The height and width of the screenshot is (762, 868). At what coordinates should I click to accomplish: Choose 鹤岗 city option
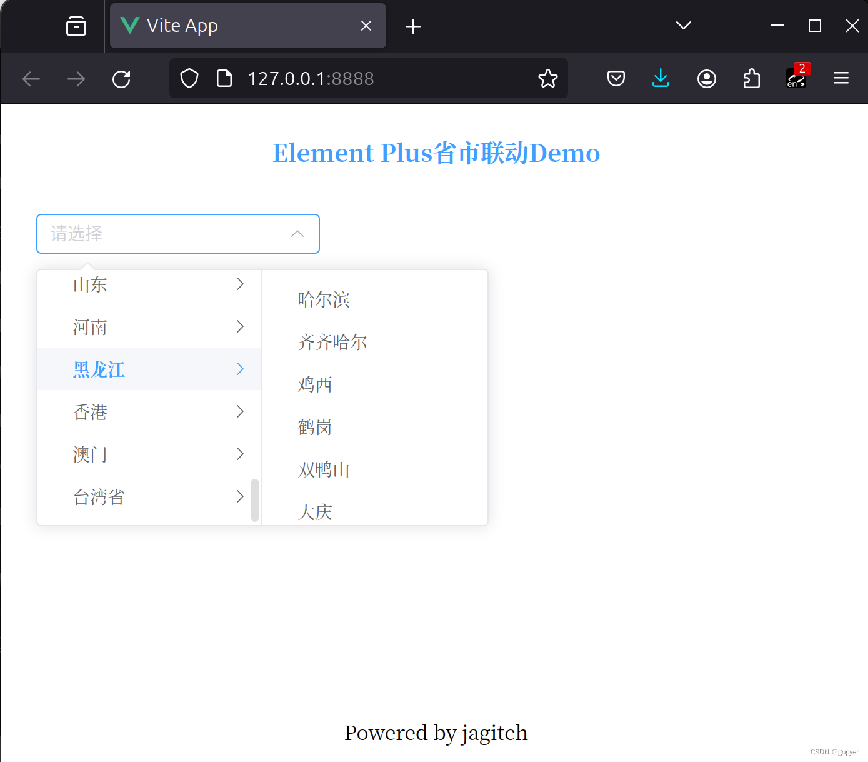[x=375, y=427]
